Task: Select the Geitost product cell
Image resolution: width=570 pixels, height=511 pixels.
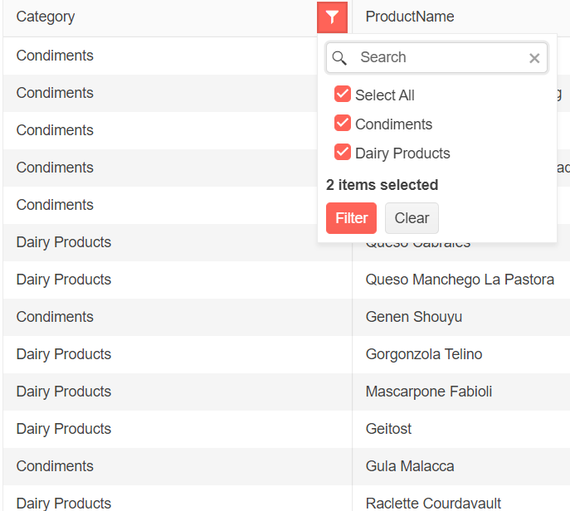Action: tap(389, 429)
